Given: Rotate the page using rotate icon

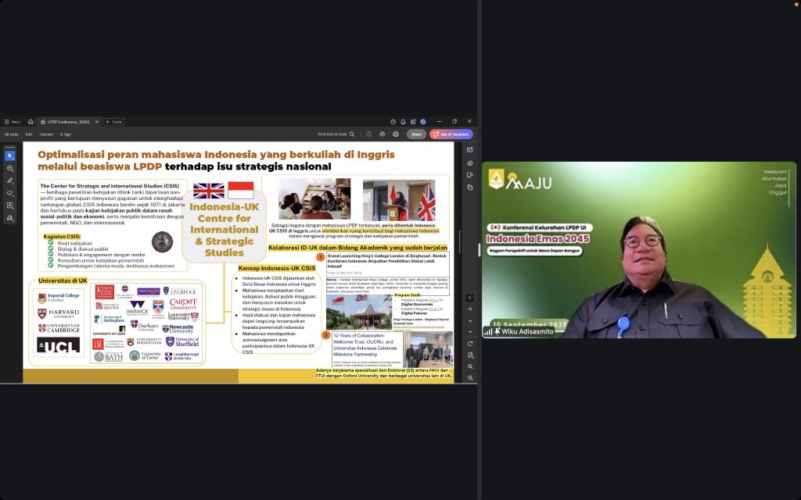Looking at the screenshot, I should [x=470, y=344].
